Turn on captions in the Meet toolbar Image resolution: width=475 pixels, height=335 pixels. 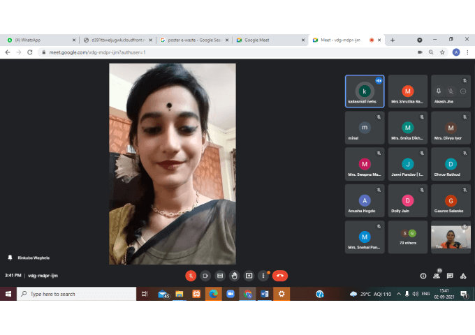click(220, 276)
